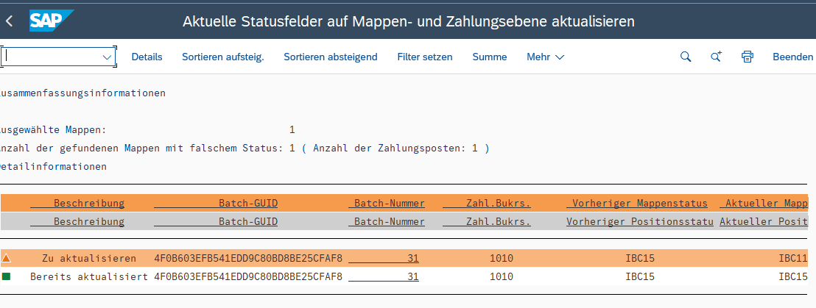This screenshot has width=816, height=308.
Task: Open batch number 31 in orange row
Action: [x=412, y=258]
